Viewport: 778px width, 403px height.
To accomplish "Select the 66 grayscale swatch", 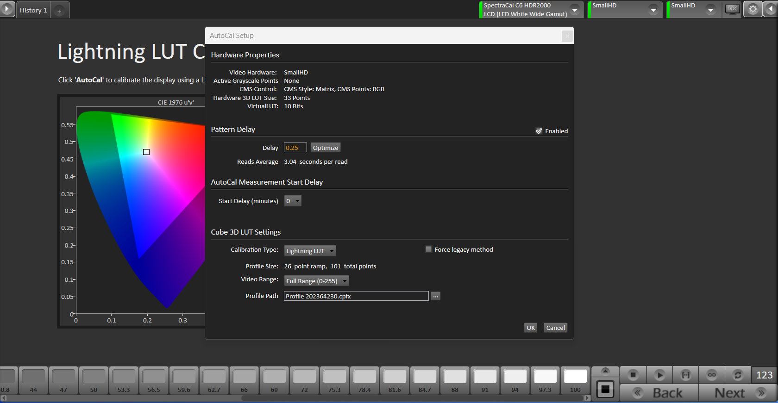I will 244,381.
